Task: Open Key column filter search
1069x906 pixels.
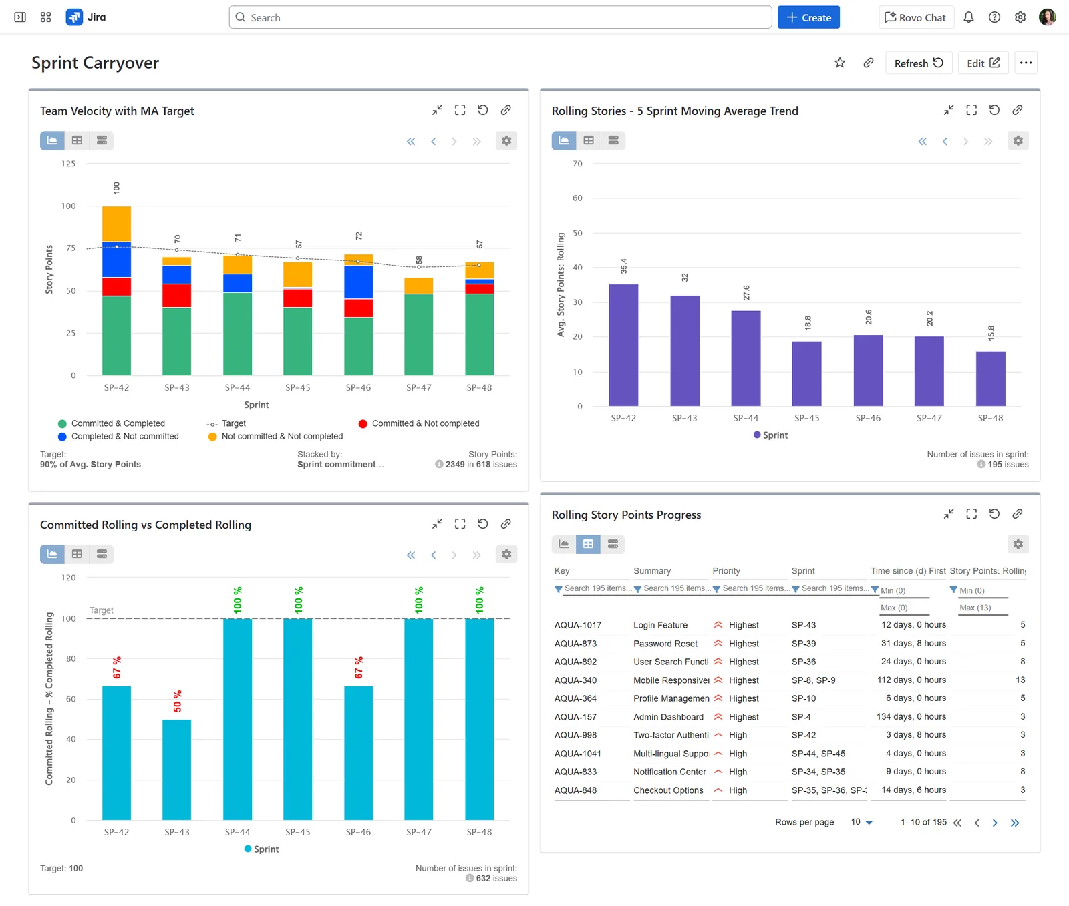Action: click(593, 589)
